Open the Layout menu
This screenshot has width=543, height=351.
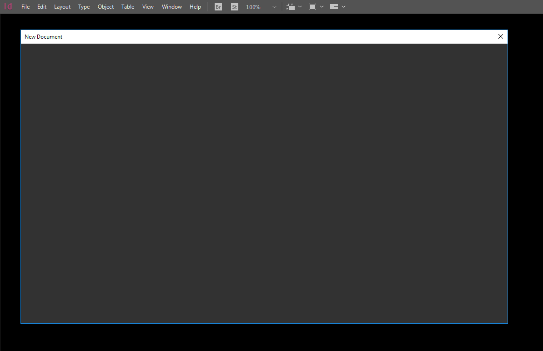[62, 6]
